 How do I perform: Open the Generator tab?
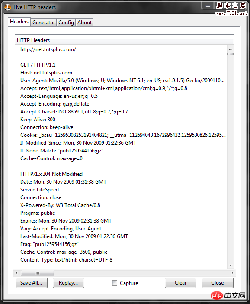pyautogui.click(x=44, y=23)
